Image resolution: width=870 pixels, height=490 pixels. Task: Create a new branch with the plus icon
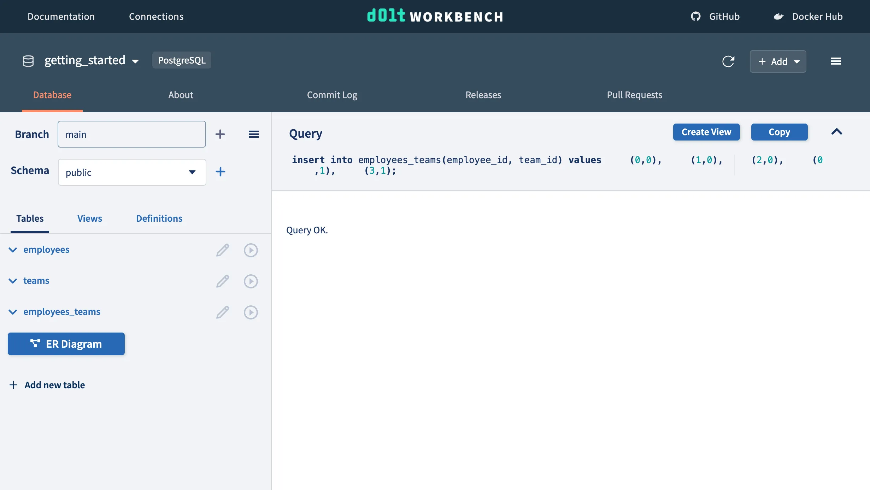(x=220, y=134)
